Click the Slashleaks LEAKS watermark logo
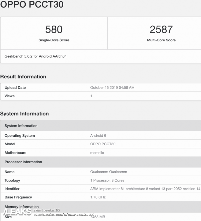Screen dimensions: 201x221 coord(17,212)
